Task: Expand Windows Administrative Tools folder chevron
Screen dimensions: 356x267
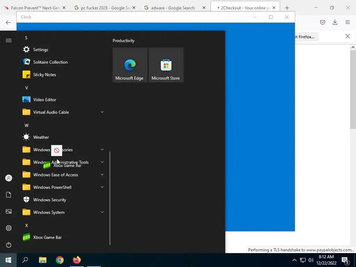Action: tap(102, 162)
